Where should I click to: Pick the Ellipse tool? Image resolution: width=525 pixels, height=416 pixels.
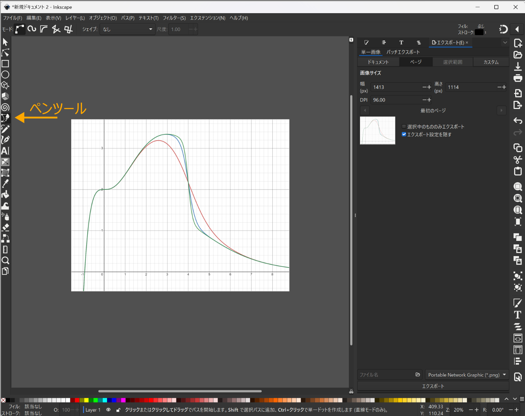coord(5,75)
